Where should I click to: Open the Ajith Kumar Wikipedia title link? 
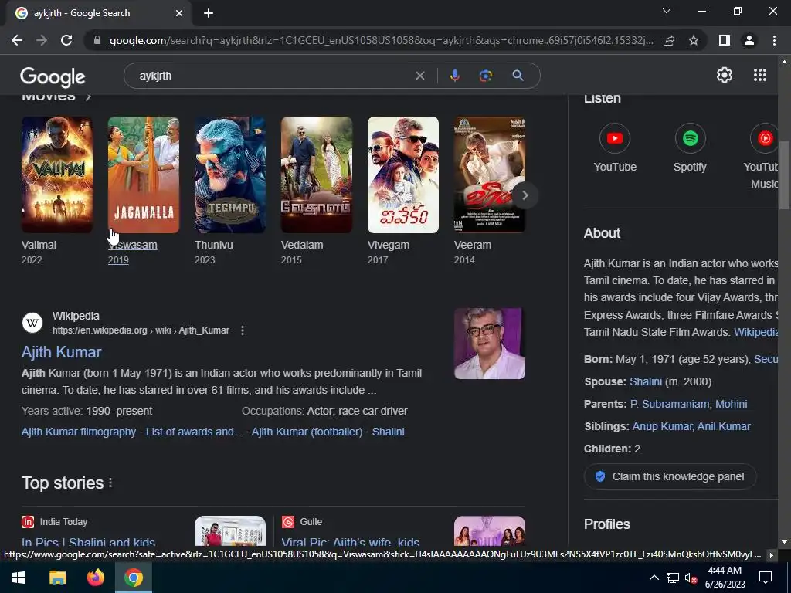click(x=62, y=352)
